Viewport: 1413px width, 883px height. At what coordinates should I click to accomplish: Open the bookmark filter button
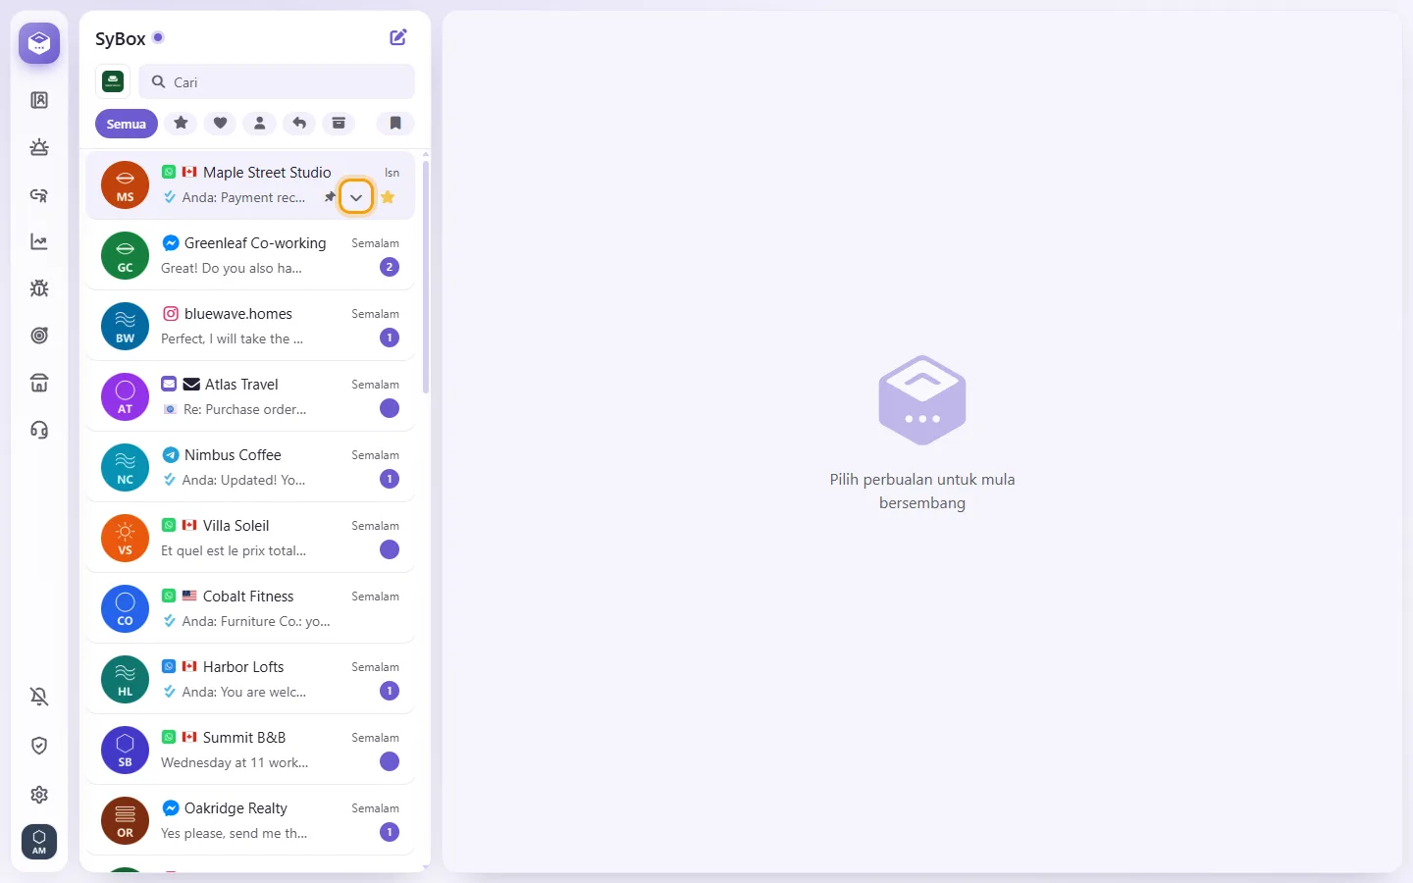coord(395,124)
